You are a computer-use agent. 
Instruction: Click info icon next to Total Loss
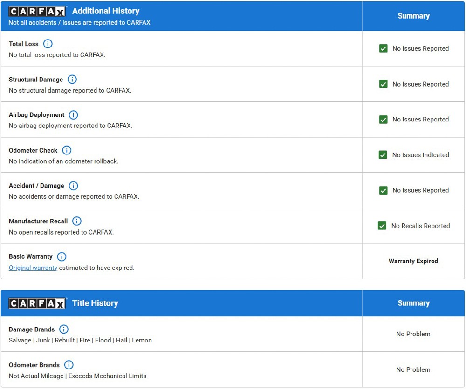coord(48,44)
